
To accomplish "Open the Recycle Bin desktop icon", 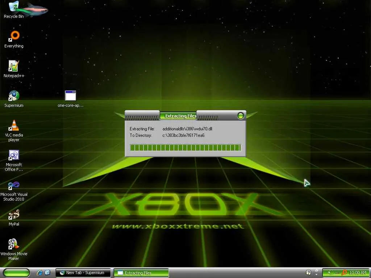I will 14,10.
